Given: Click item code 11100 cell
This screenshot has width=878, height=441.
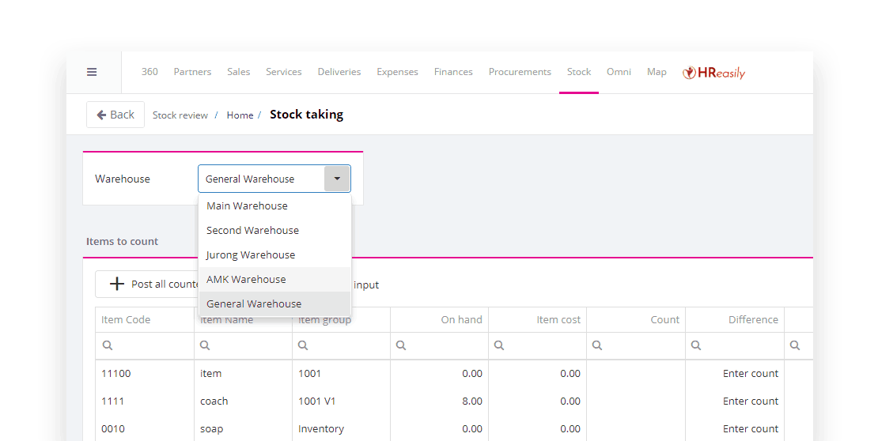Looking at the screenshot, I should 145,374.
